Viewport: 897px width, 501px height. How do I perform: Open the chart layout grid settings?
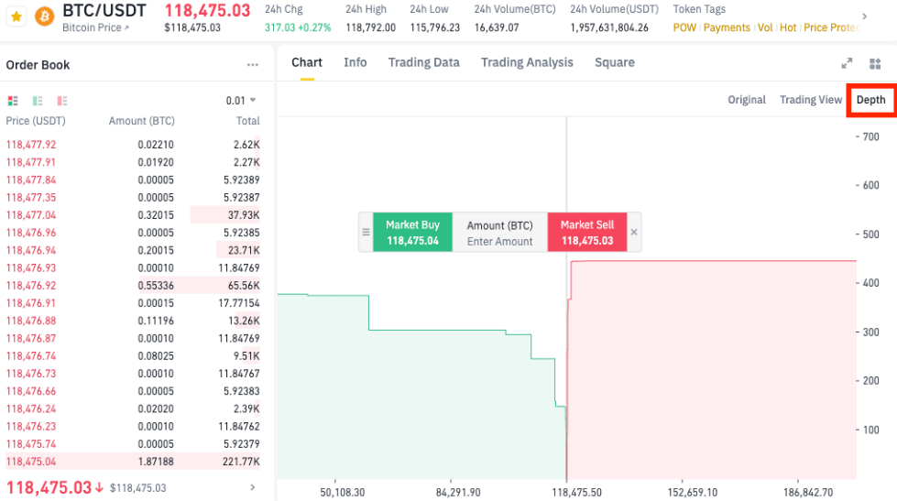(875, 63)
